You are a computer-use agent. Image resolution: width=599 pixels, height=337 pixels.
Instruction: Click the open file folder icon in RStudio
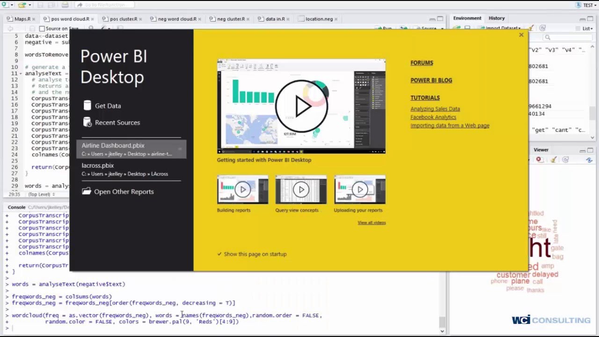coord(22,5)
